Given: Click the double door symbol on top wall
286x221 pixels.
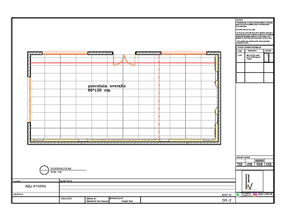Looking at the screenshot, I should coord(118,60).
